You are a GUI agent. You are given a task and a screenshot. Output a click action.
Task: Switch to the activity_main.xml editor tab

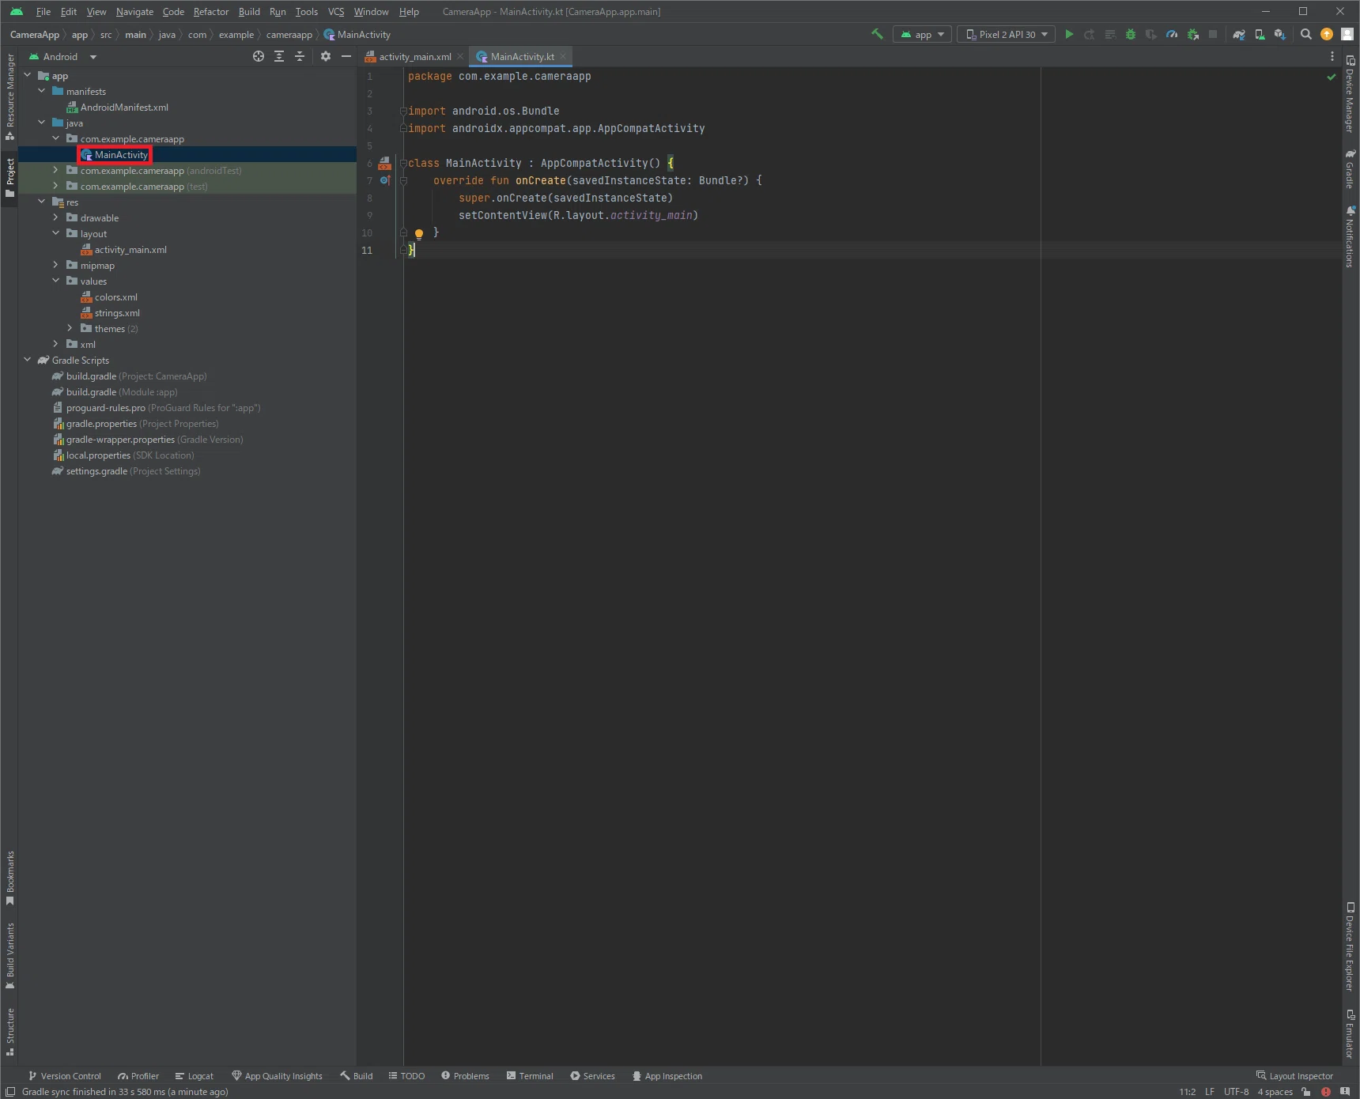[x=414, y=56]
